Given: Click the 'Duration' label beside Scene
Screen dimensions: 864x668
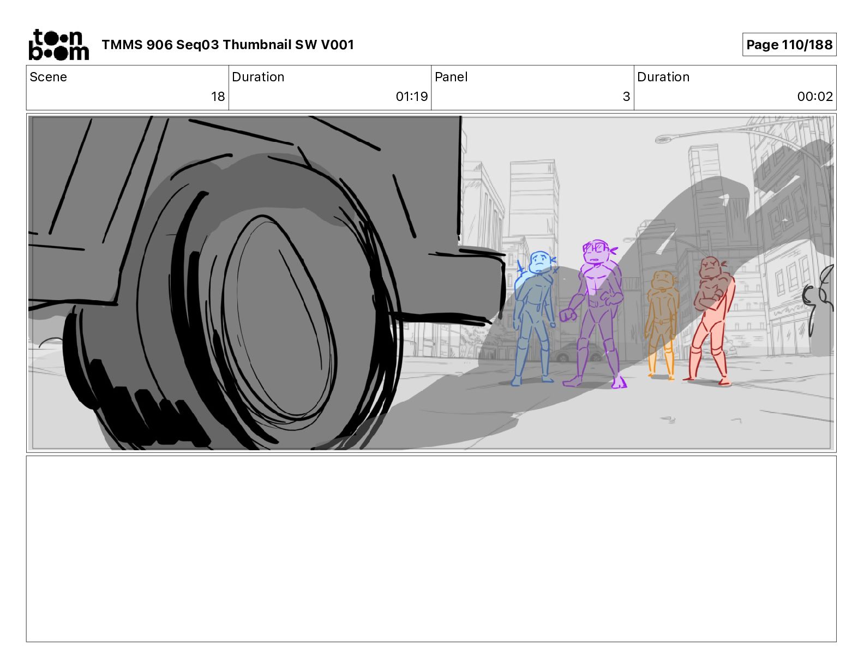Looking at the screenshot, I should click(x=258, y=77).
